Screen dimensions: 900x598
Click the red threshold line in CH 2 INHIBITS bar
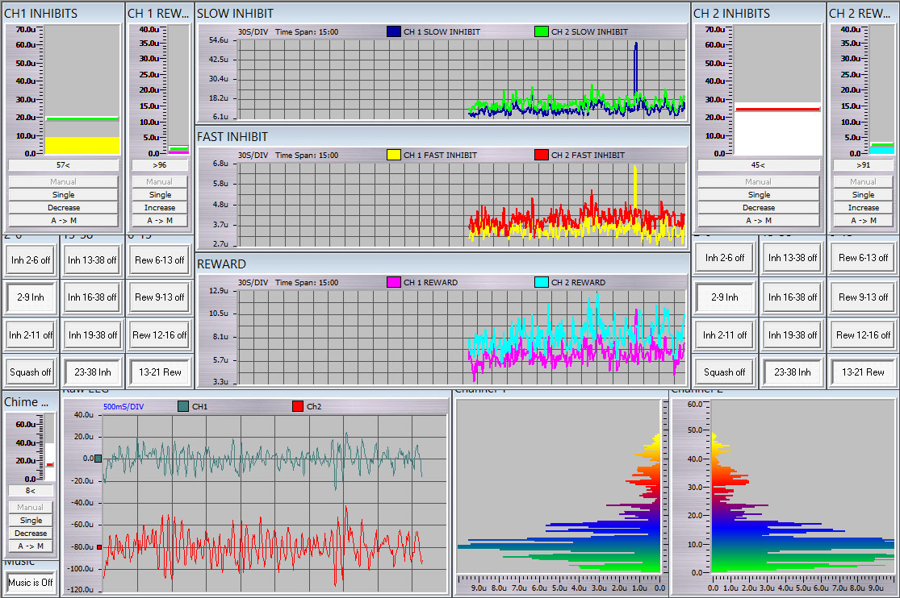pyautogui.click(x=777, y=108)
